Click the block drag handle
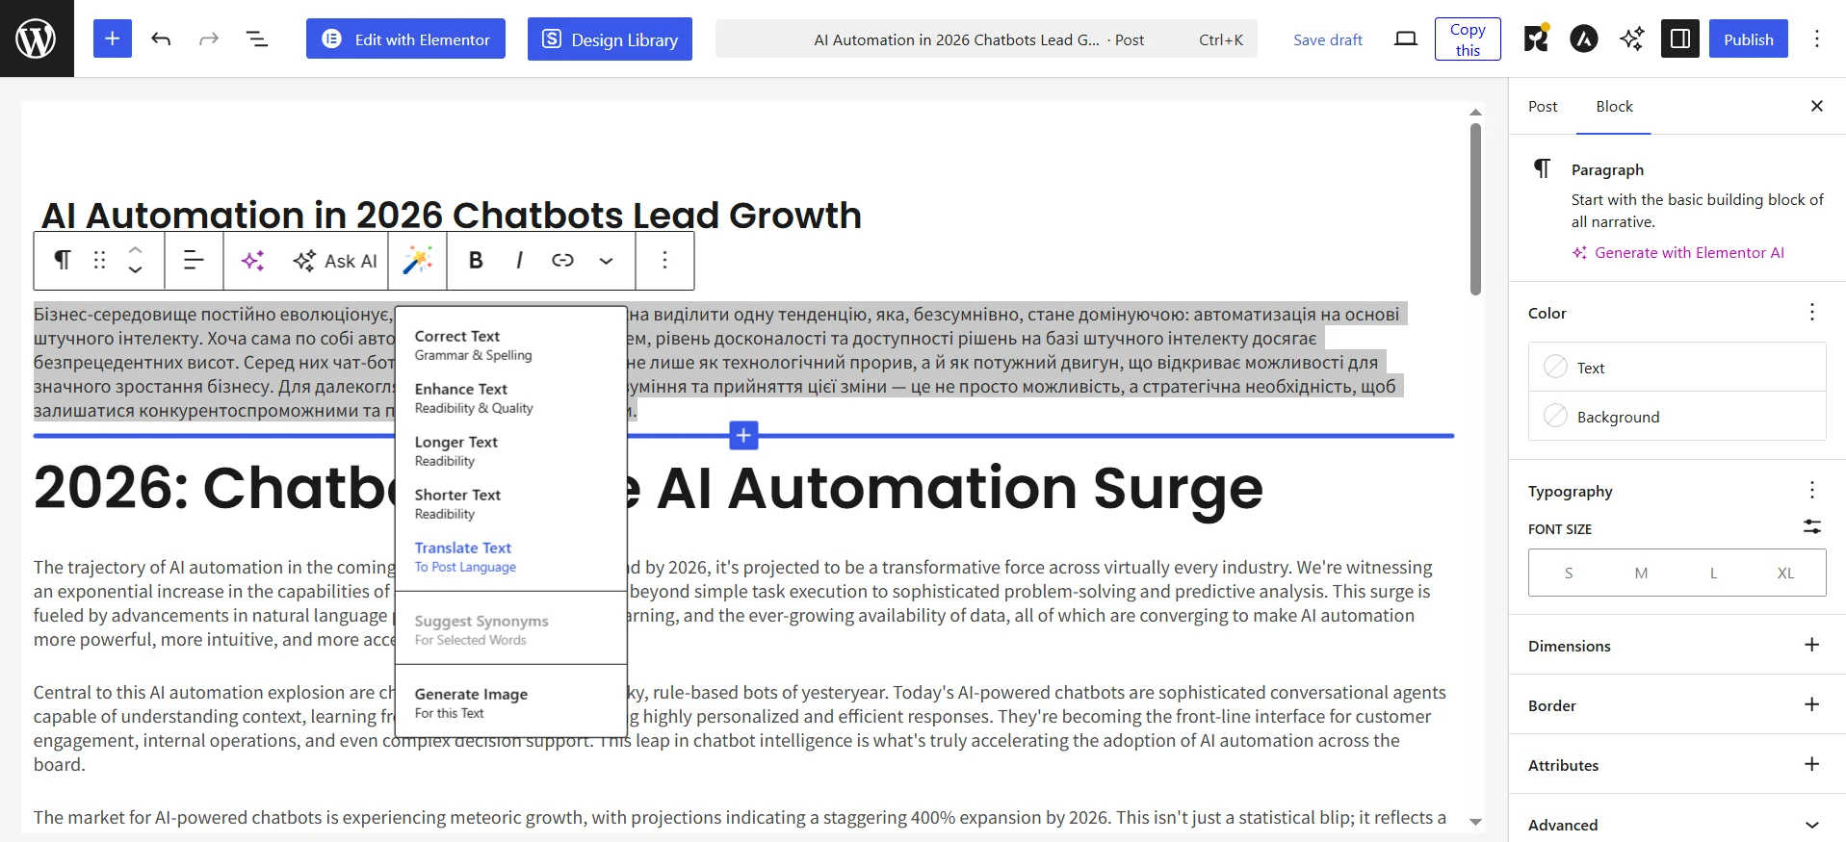This screenshot has height=842, width=1846. click(x=99, y=260)
